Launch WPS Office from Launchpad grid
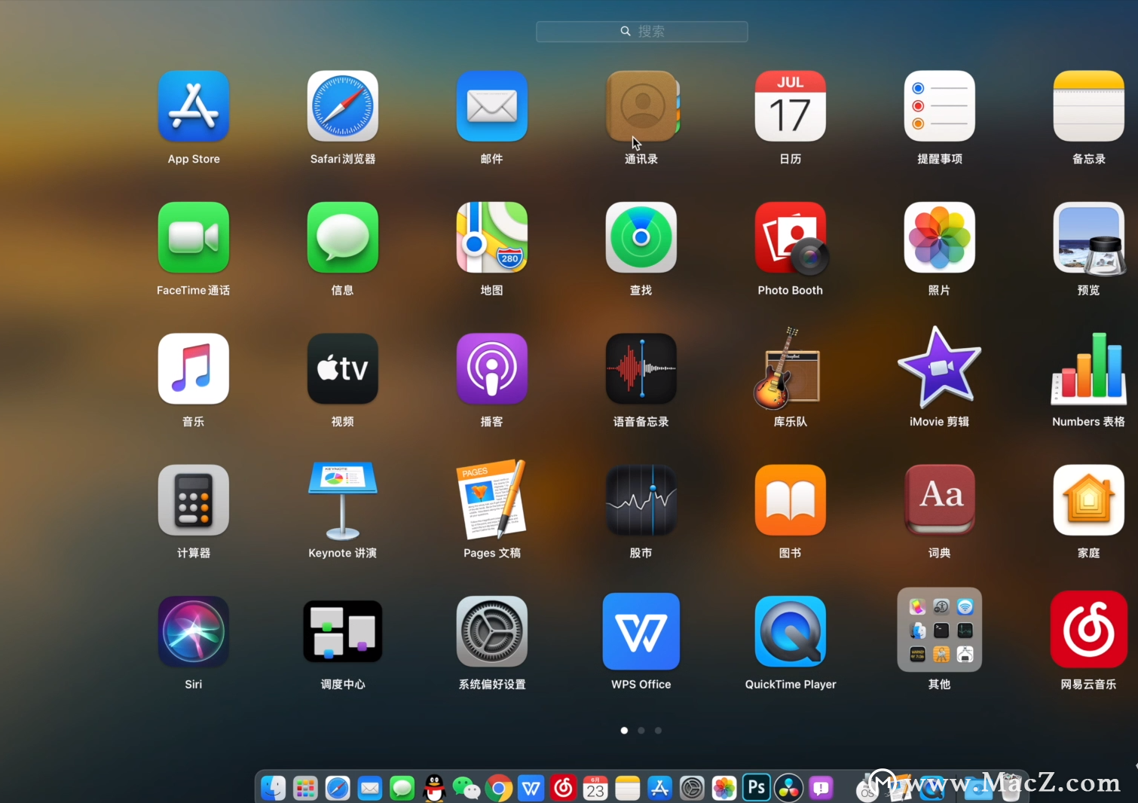This screenshot has width=1138, height=803. 641,631
